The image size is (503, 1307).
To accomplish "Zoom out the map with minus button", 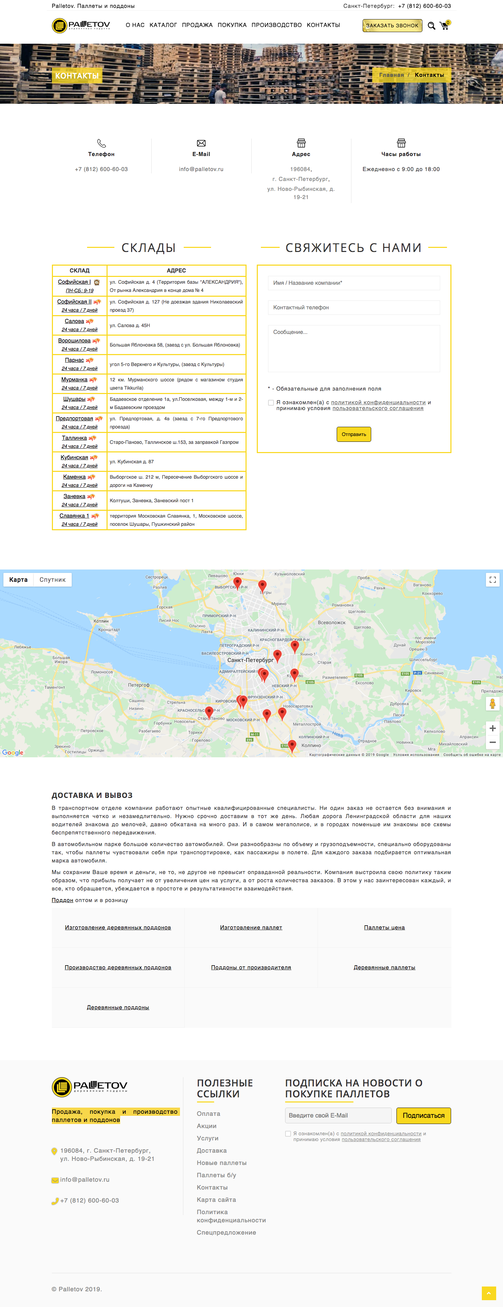I will click(x=492, y=742).
